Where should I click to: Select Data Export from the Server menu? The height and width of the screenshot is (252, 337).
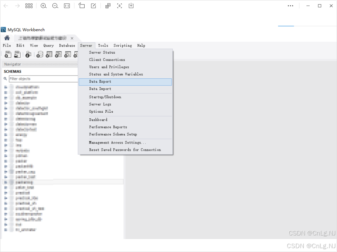point(99,82)
